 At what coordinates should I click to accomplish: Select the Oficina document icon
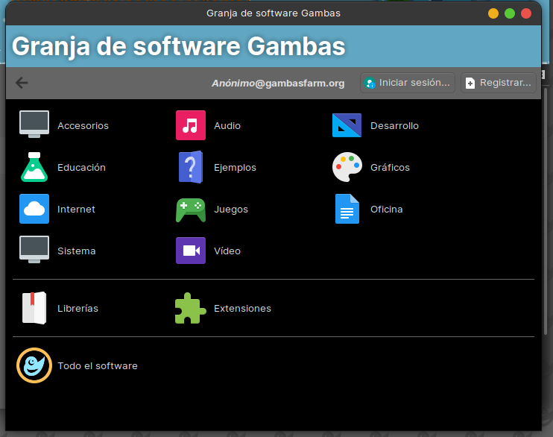[347, 209]
